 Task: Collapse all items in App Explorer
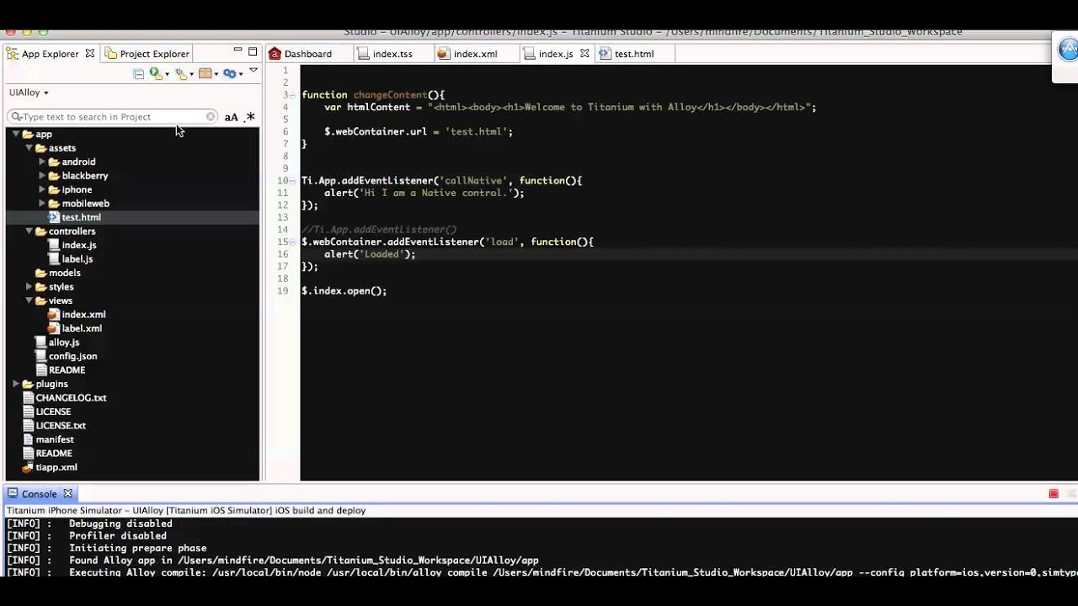[x=138, y=74]
